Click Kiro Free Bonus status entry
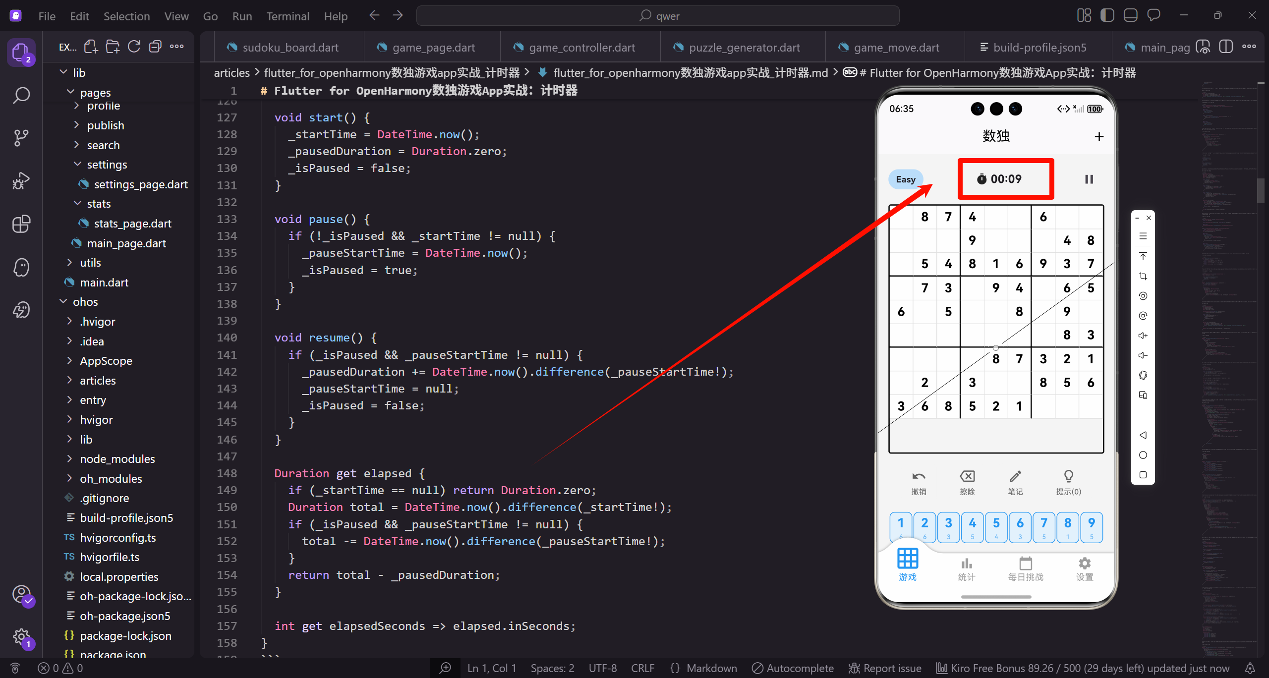The width and height of the screenshot is (1269, 678). click(x=1083, y=668)
